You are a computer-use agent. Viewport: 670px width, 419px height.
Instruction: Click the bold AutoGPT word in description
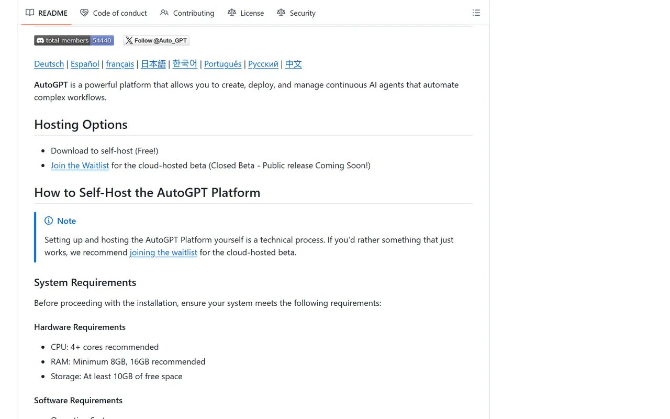click(51, 85)
